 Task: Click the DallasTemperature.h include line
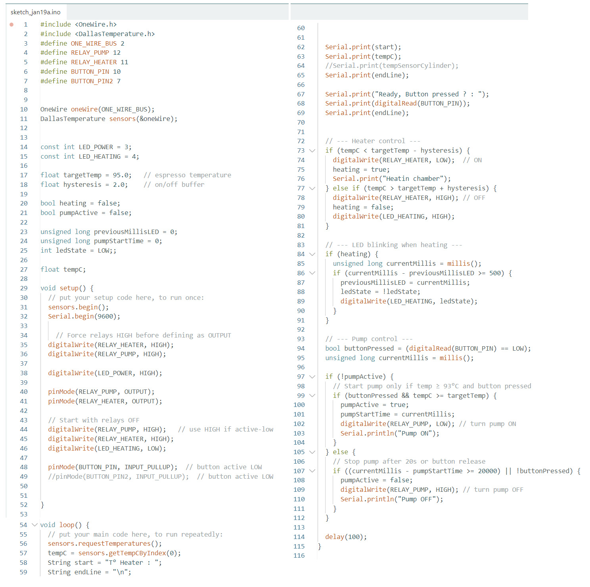point(97,34)
